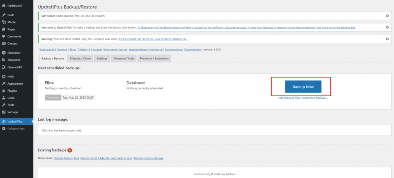Click Upload backup files link
The width and height of the screenshot is (394, 178).
[x=67, y=158]
